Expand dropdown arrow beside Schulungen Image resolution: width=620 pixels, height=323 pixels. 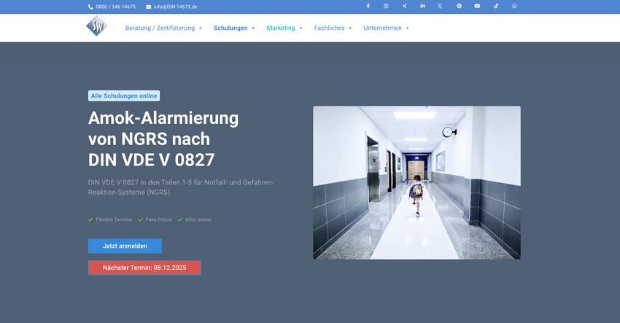click(253, 28)
